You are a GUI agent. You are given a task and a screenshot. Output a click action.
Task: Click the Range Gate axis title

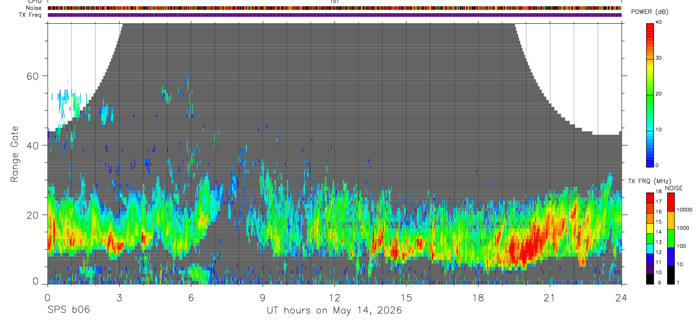tap(15, 154)
